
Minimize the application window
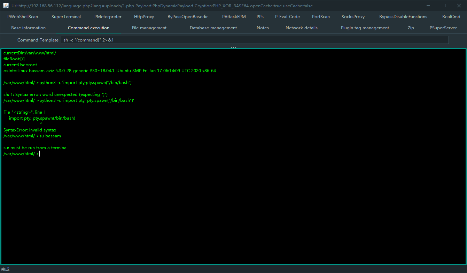(x=428, y=6)
